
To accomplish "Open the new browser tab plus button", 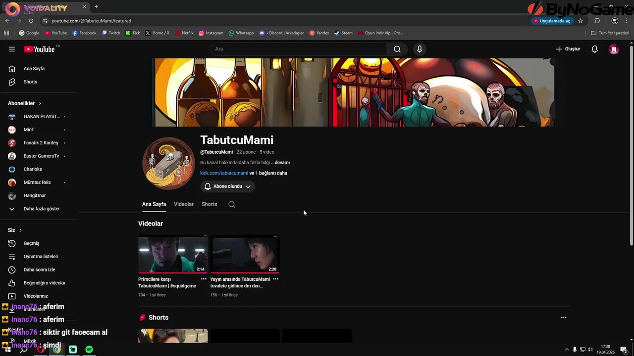I will [x=96, y=7].
